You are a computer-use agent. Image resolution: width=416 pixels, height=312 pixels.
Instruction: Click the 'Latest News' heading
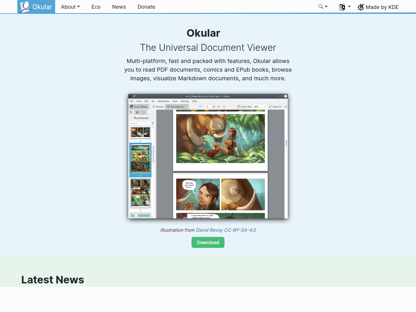(53, 280)
